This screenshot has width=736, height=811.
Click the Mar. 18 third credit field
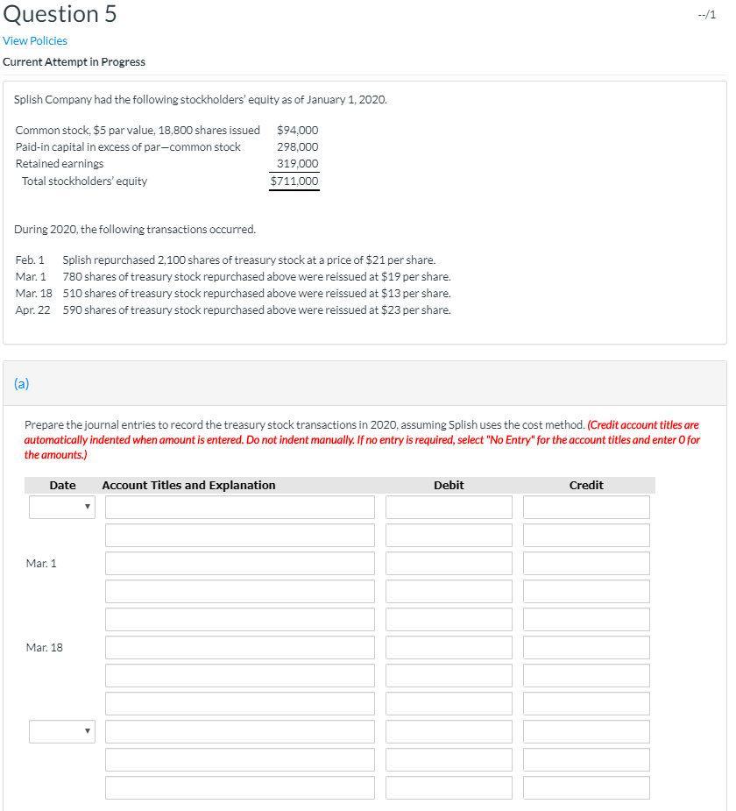pos(586,703)
